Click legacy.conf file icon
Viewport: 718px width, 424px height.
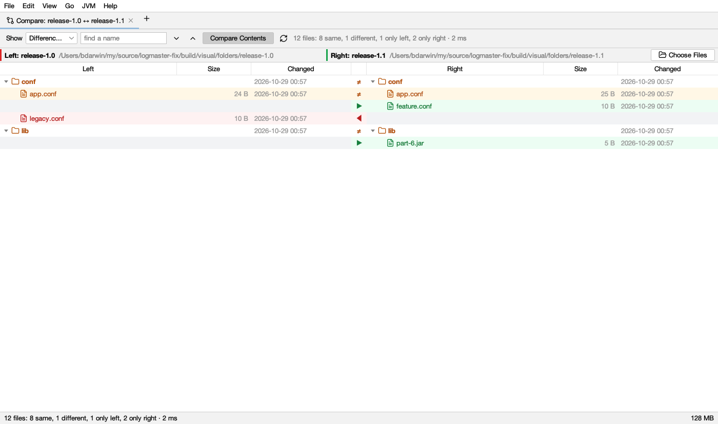click(24, 118)
